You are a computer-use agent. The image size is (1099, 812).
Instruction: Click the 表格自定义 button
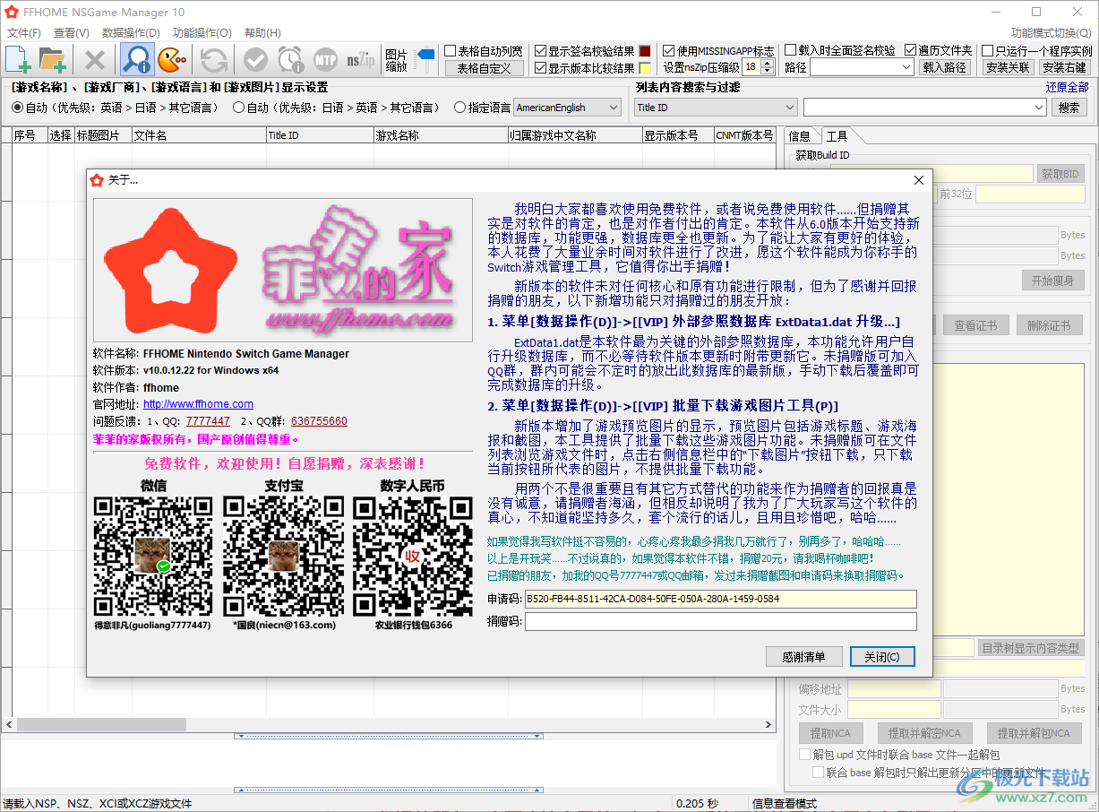click(x=485, y=68)
